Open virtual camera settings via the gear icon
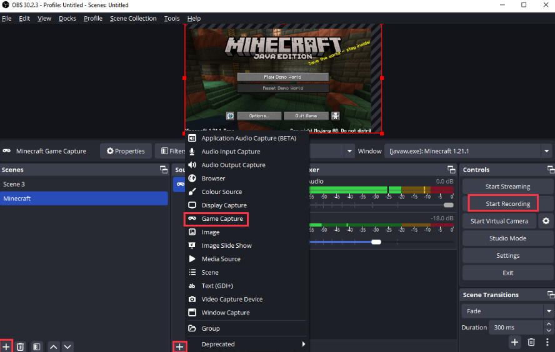Viewport: 555px width, 352px height. click(546, 221)
